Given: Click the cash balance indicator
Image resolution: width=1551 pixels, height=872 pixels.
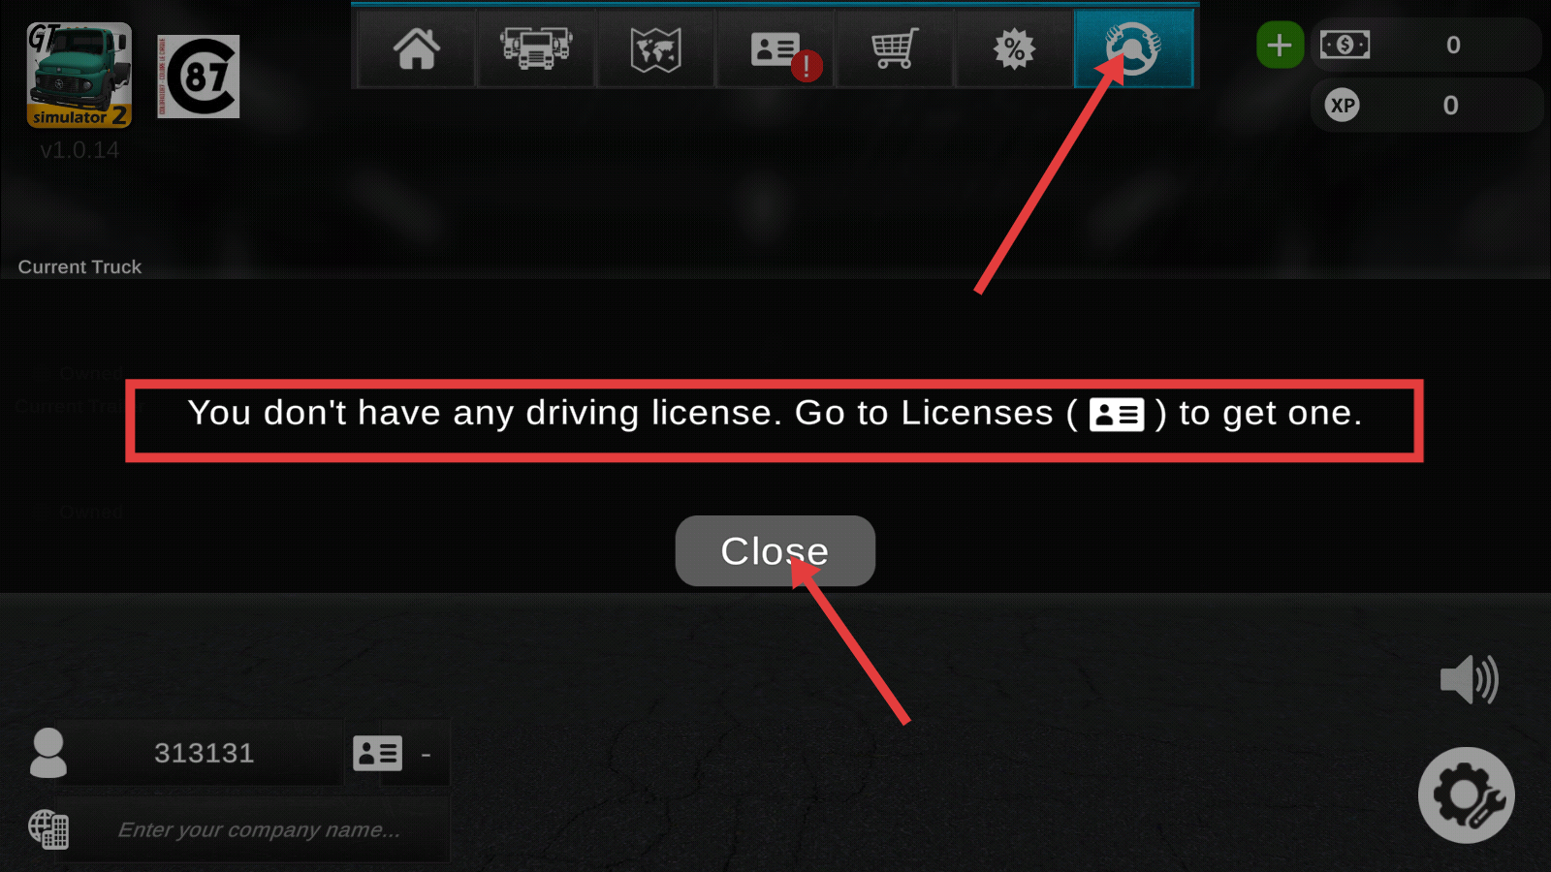Looking at the screenshot, I should pos(1425,45).
